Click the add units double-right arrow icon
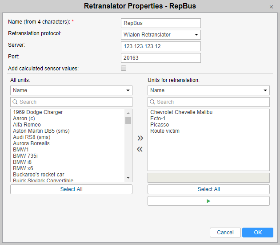 (140, 138)
